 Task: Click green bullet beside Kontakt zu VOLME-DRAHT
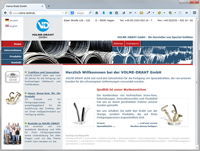pos(26,123)
